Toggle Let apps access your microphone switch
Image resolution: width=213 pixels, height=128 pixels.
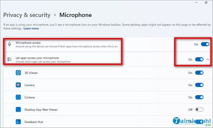(x=199, y=59)
